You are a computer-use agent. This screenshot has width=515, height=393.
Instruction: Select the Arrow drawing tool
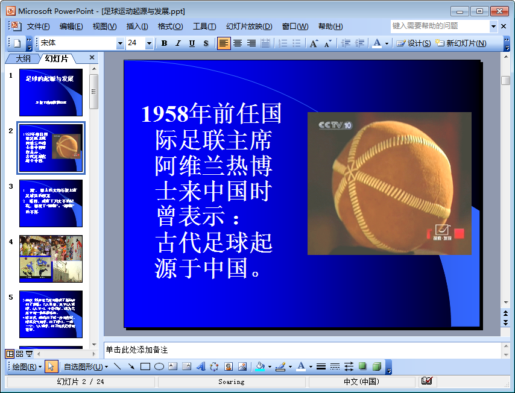[131, 366]
